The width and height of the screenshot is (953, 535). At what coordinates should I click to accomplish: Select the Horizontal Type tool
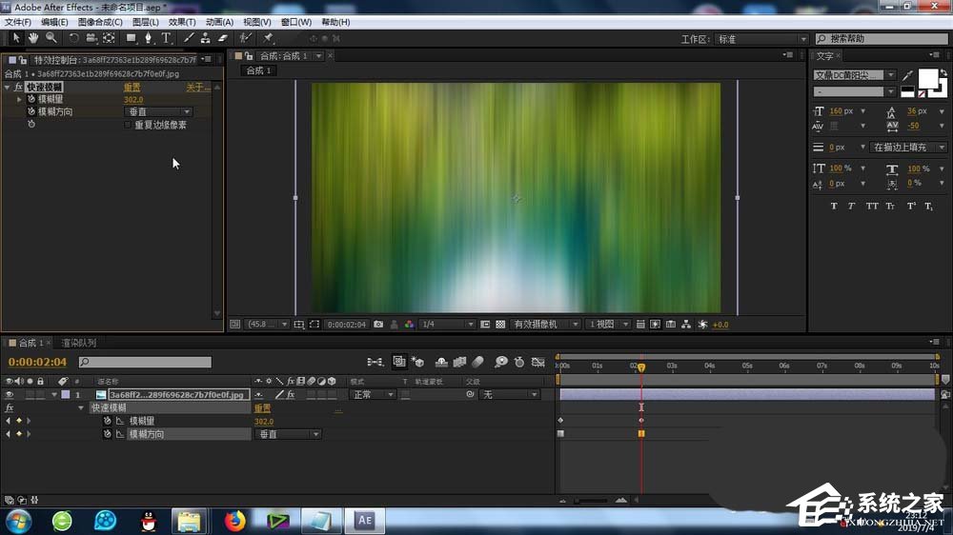click(x=166, y=38)
